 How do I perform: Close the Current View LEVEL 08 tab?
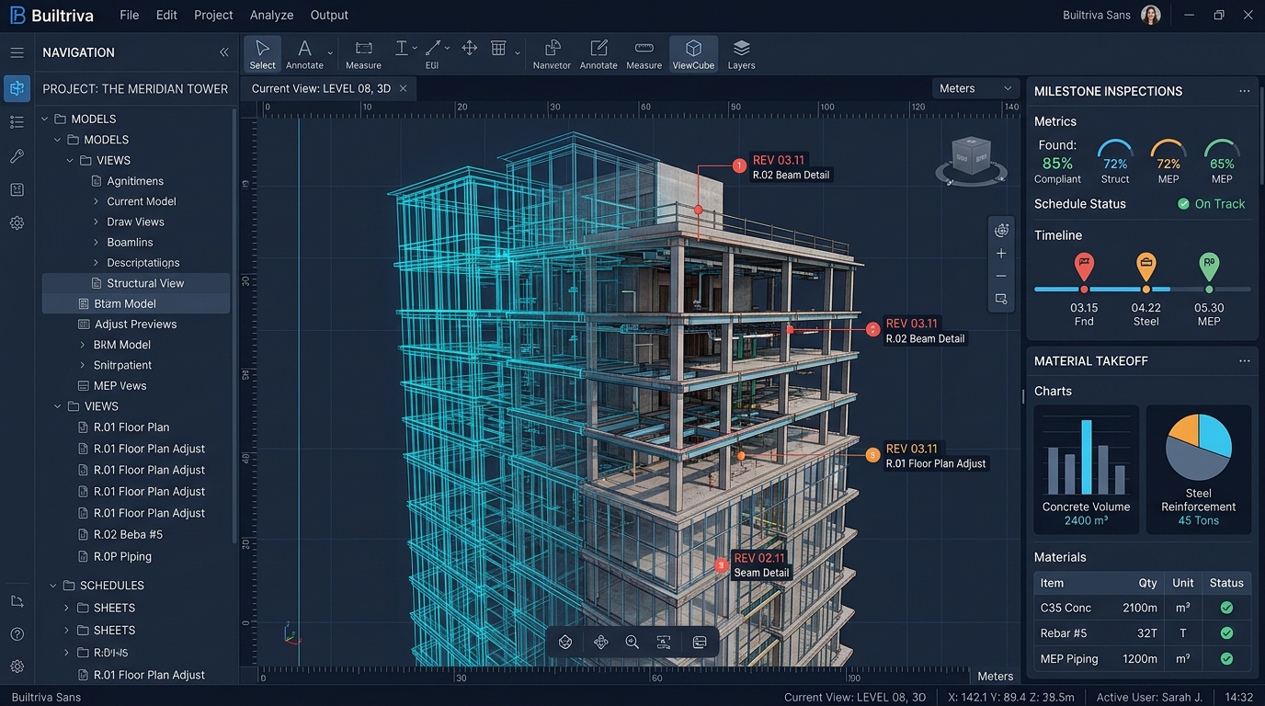pos(404,88)
